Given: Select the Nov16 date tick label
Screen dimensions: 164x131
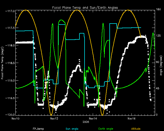Looking at the screenshot, I should coord(132,119).
